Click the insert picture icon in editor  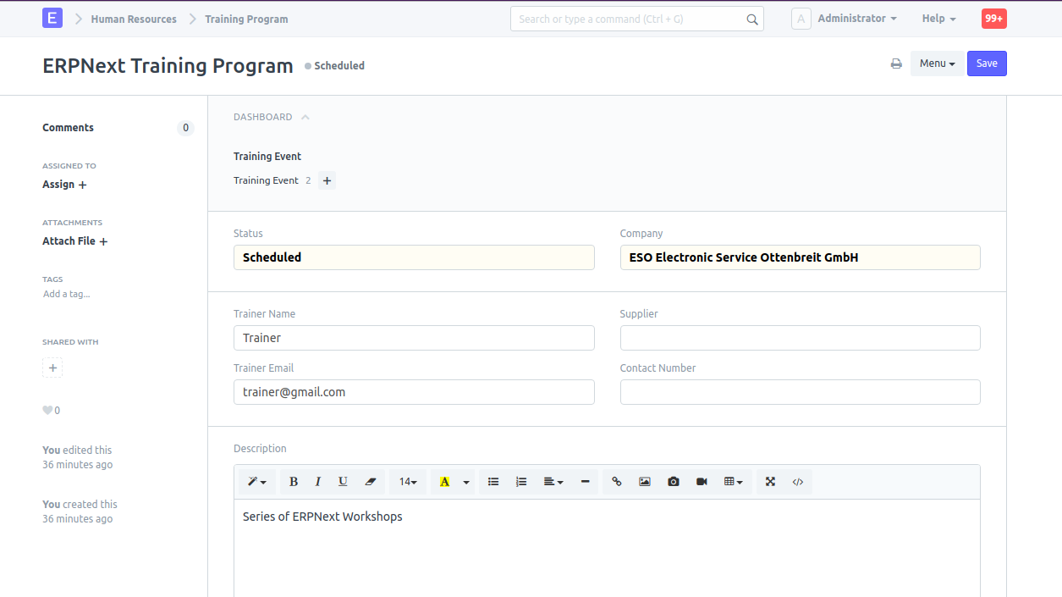645,482
